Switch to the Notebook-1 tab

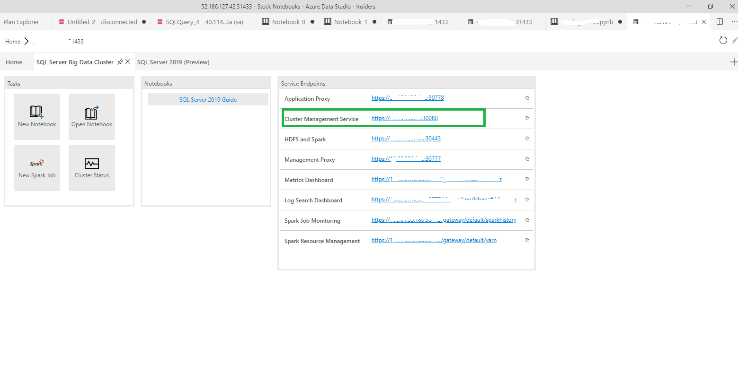point(350,22)
